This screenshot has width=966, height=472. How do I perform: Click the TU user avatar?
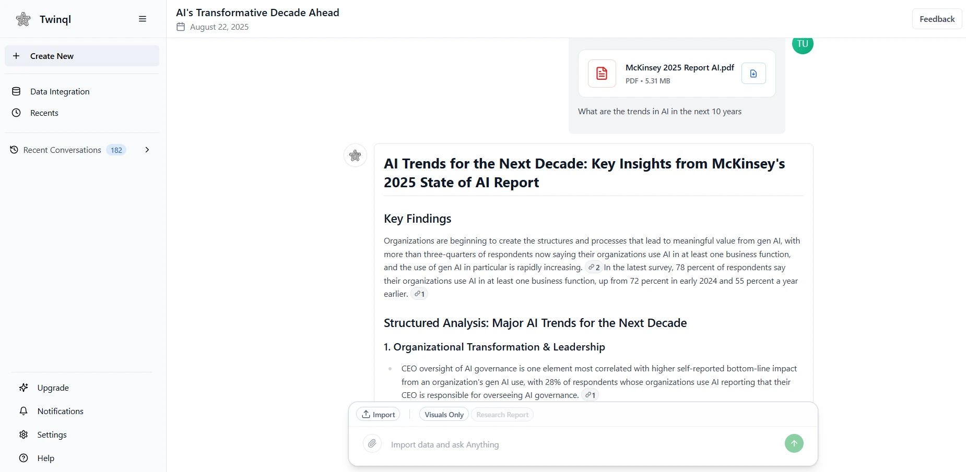(x=803, y=44)
